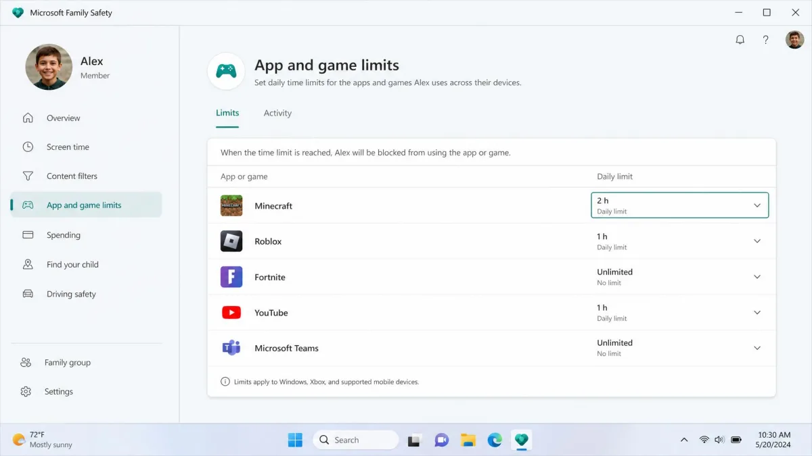812x456 pixels.
Task: Click the Fortnite app icon
Action: click(x=231, y=277)
